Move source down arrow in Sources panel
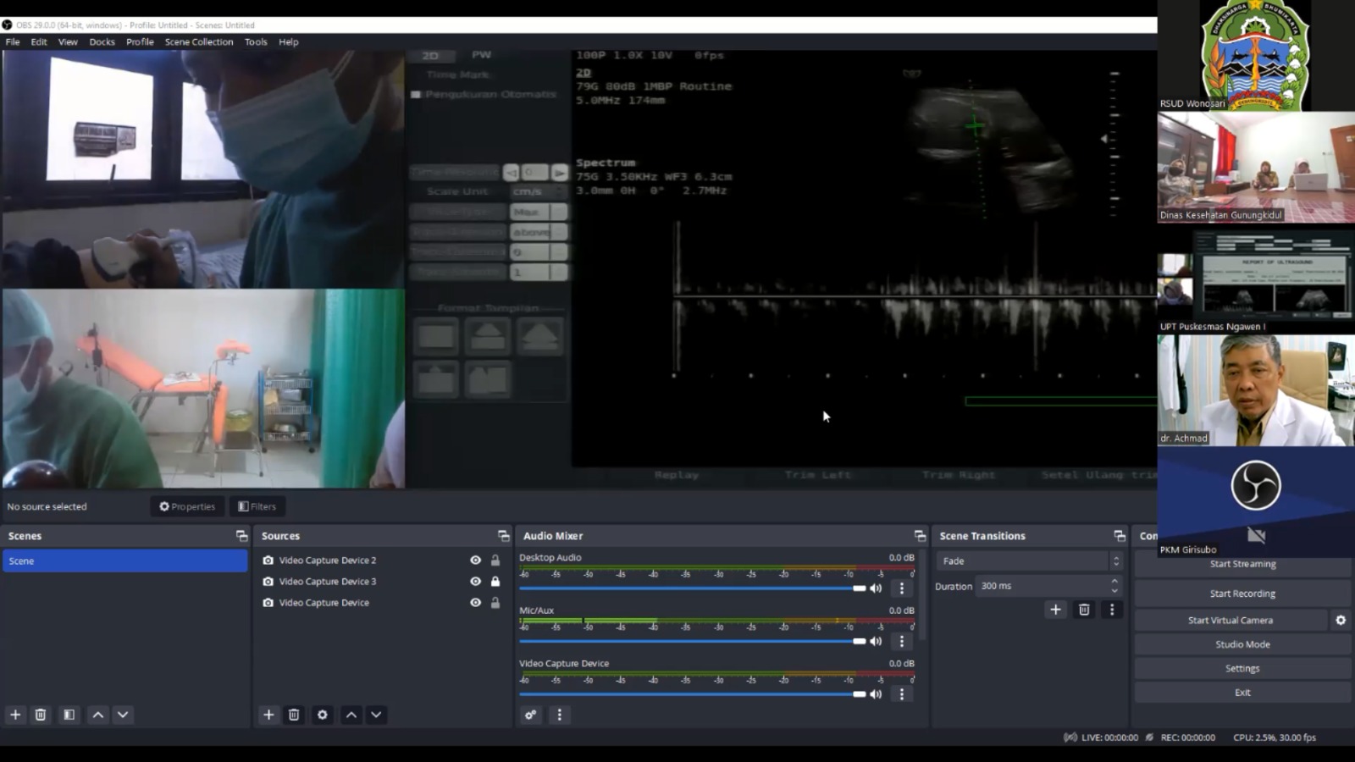The height and width of the screenshot is (762, 1355). point(376,715)
